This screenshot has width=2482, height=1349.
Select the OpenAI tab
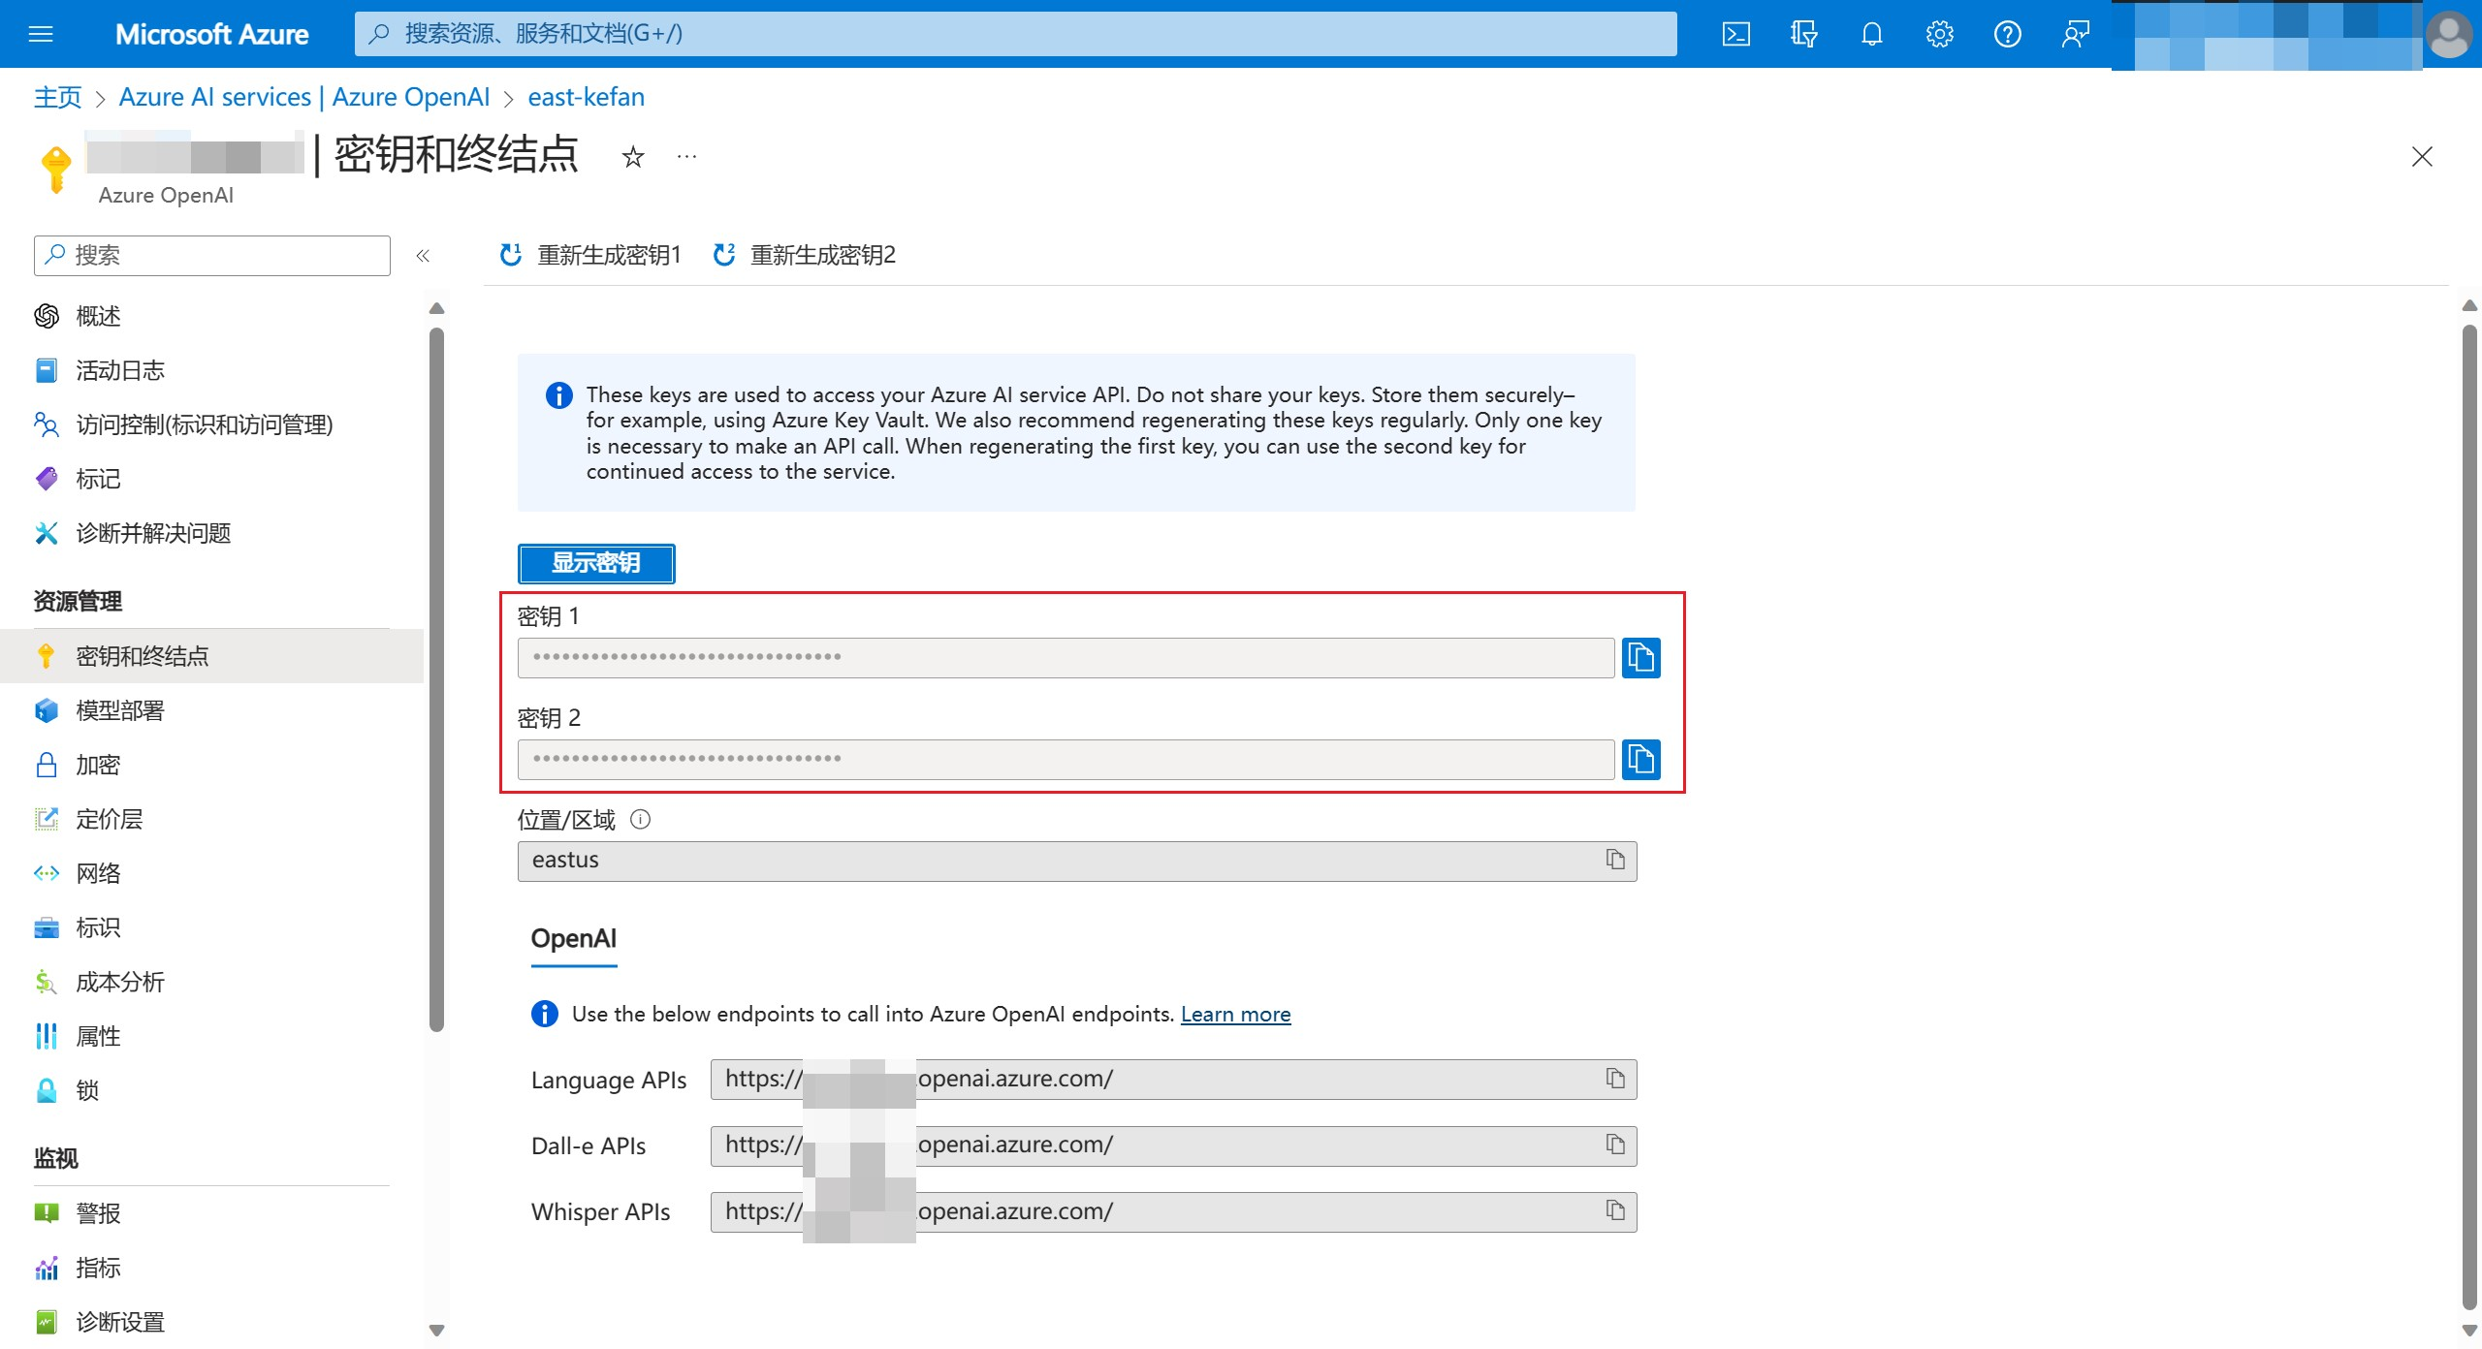(x=573, y=939)
